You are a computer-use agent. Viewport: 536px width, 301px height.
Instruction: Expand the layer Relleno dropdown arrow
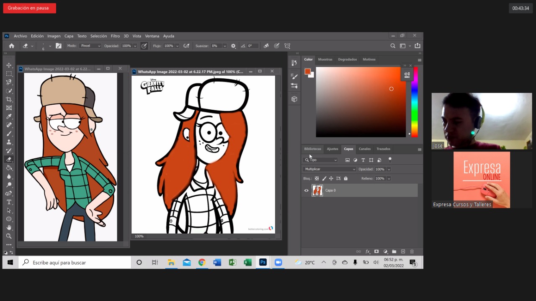click(389, 178)
